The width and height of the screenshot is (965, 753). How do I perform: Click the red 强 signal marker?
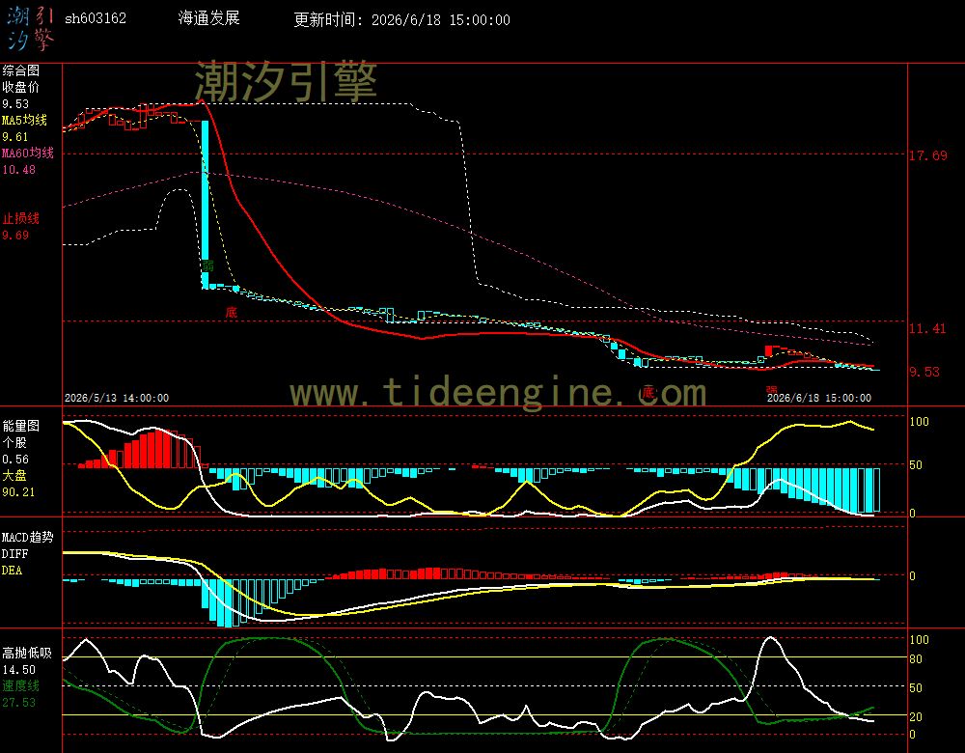click(772, 389)
